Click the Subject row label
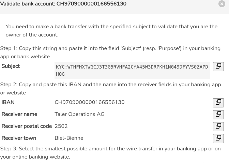 (11, 66)
